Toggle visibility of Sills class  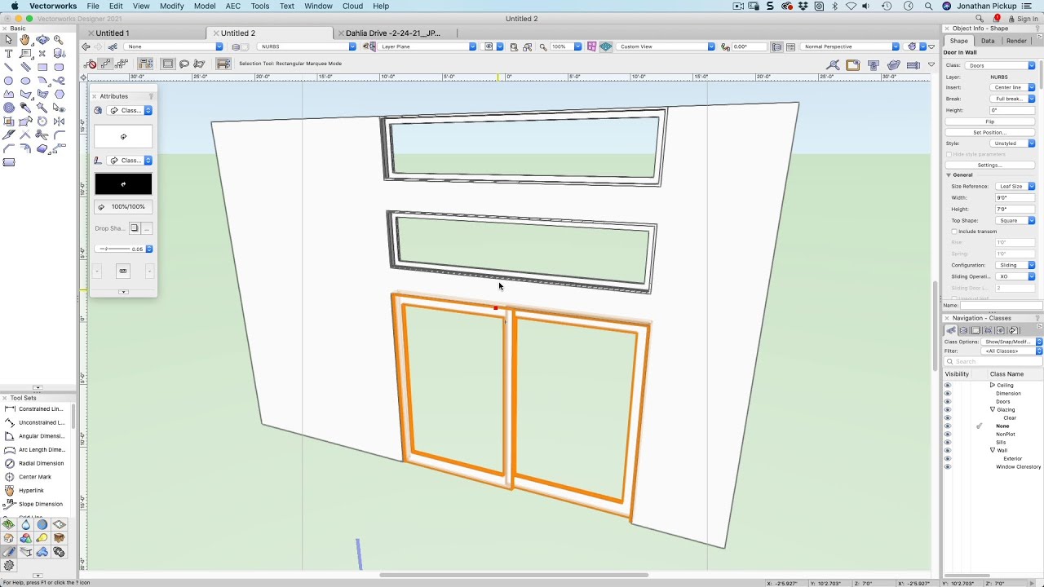947,442
